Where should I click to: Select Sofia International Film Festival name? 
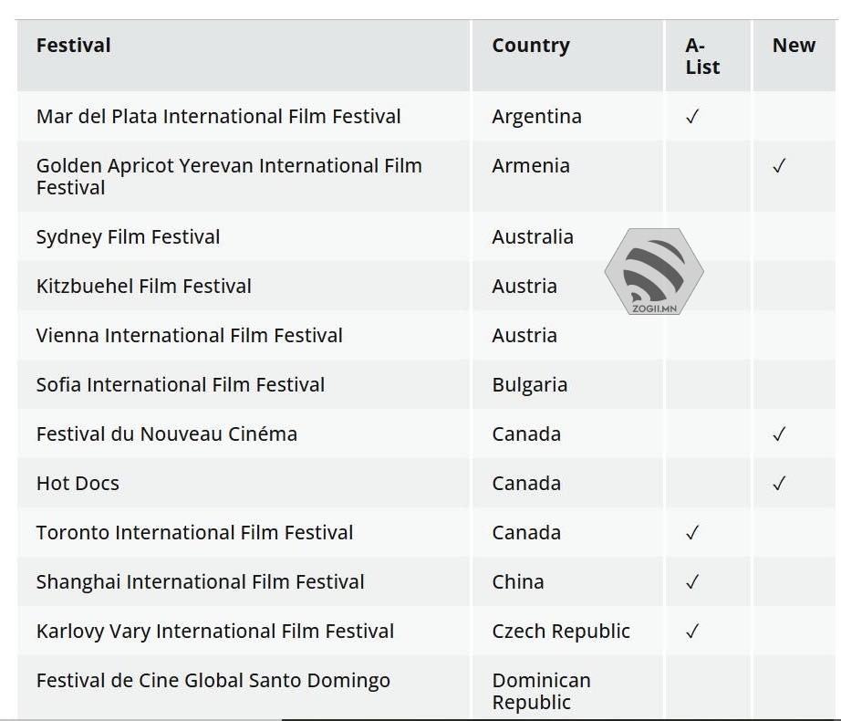pos(181,385)
